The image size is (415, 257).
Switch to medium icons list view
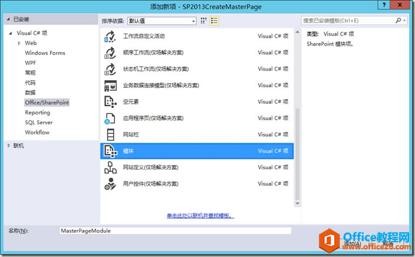tap(214, 21)
